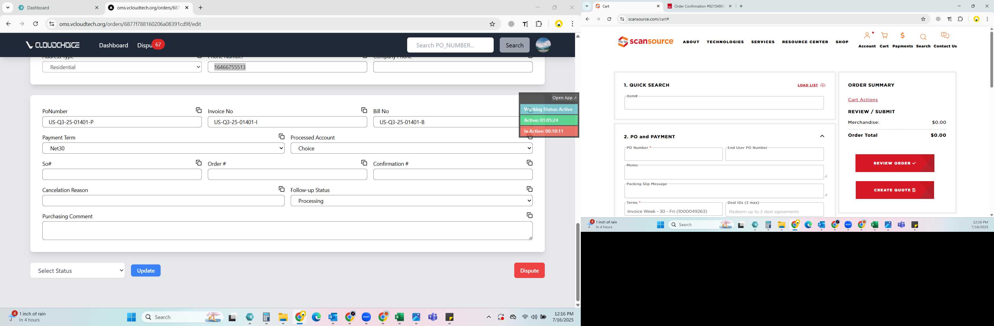Copy the Follow-up Status value

click(529, 189)
